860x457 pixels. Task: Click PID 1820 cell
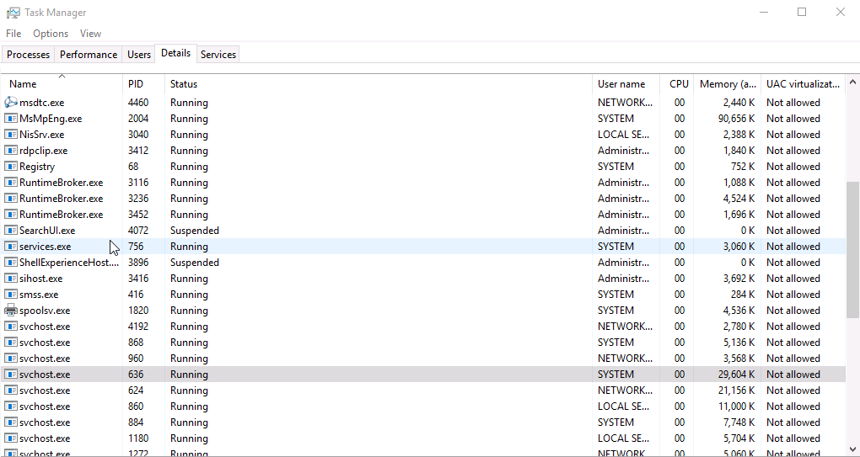point(138,311)
